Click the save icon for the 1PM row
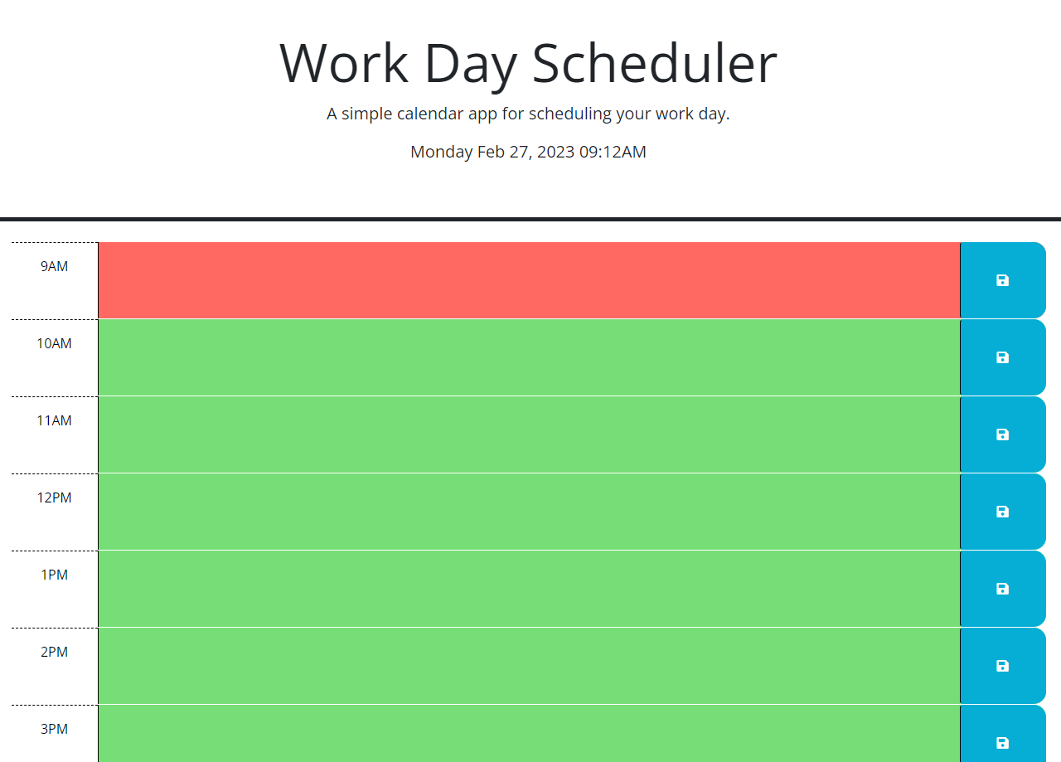1061x762 pixels. coord(1002,588)
